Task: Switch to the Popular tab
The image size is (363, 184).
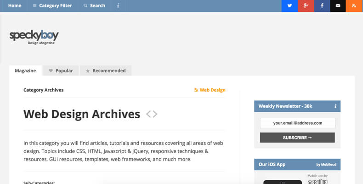Action: (x=61, y=71)
